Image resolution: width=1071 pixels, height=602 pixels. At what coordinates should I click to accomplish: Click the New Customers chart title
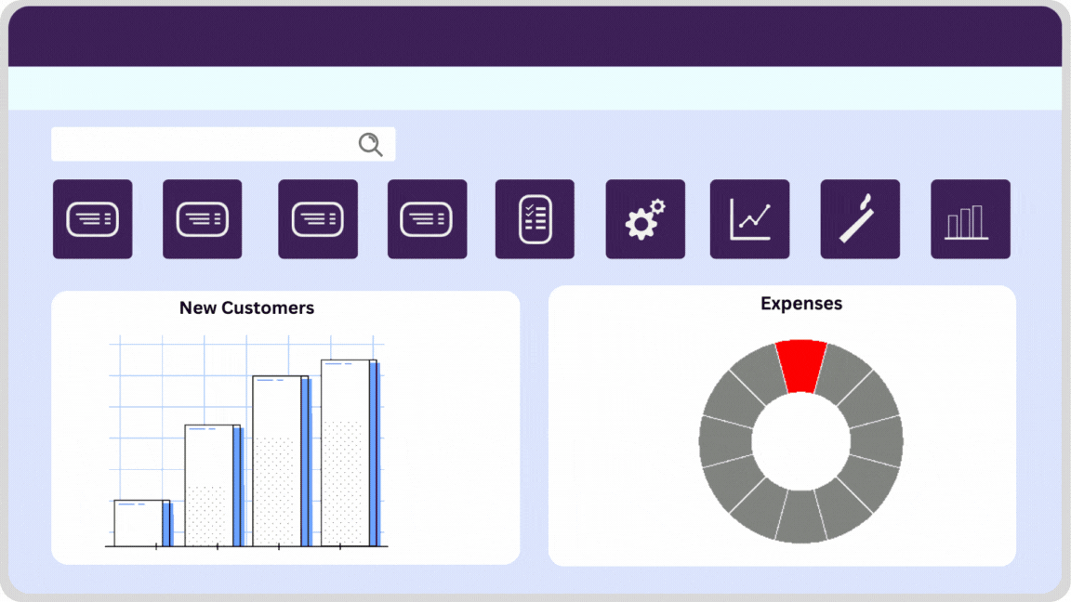(x=246, y=308)
